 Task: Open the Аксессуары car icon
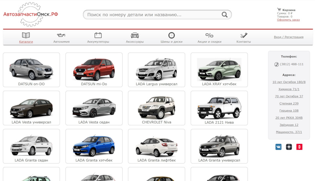point(135,35)
